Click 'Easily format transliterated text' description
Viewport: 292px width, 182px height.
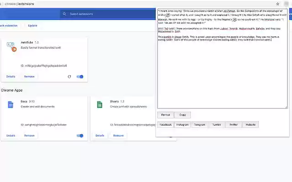tap(41, 48)
